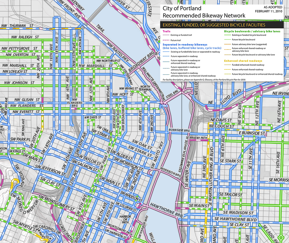The height and width of the screenshot is (243, 289).
Task: Click the 'SE STARK ST' street label
Action: pyautogui.click(x=230, y=161)
